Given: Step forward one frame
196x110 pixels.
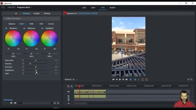Looking at the screenshot, I should (123, 79).
